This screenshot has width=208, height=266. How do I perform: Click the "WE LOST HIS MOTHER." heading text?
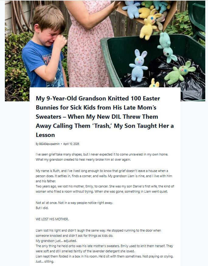pos(52,219)
